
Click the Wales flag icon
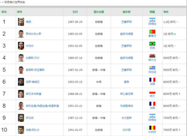pyautogui.click(x=152, y=56)
